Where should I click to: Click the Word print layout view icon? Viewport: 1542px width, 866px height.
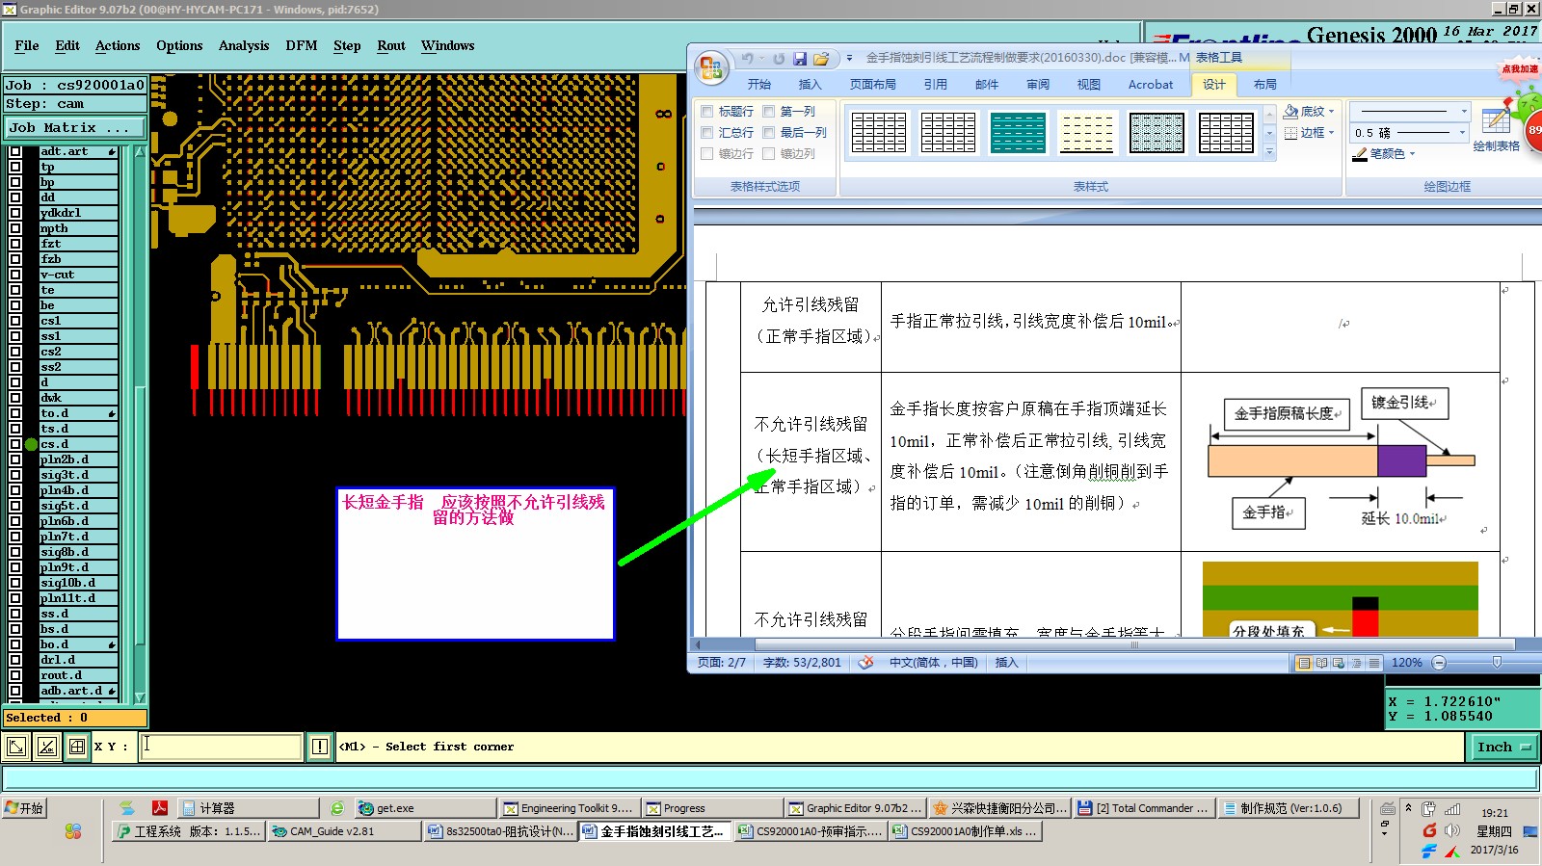tap(1304, 663)
